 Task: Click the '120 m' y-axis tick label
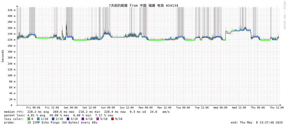12,69
